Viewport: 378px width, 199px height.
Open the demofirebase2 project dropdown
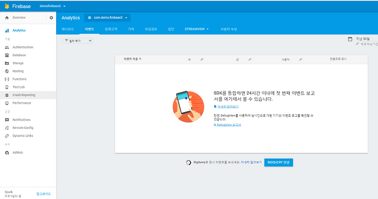click(52, 6)
